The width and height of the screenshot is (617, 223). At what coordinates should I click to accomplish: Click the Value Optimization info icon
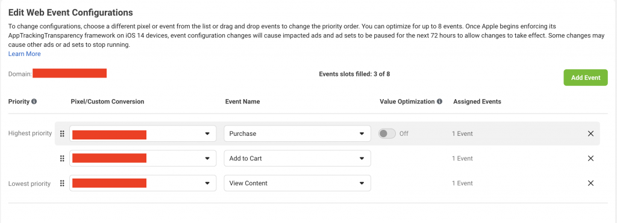point(439,102)
